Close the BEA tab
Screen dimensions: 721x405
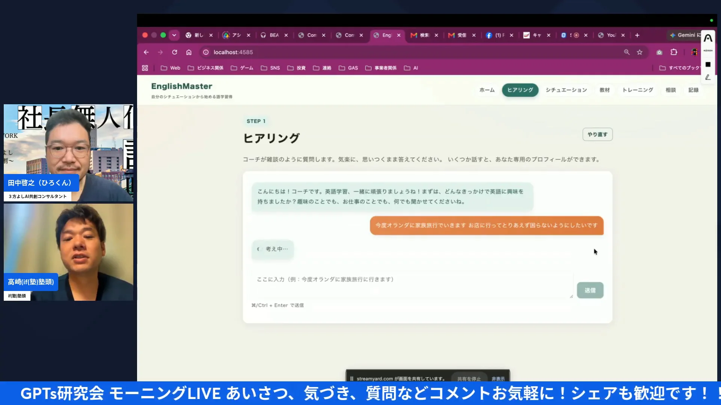coord(286,35)
